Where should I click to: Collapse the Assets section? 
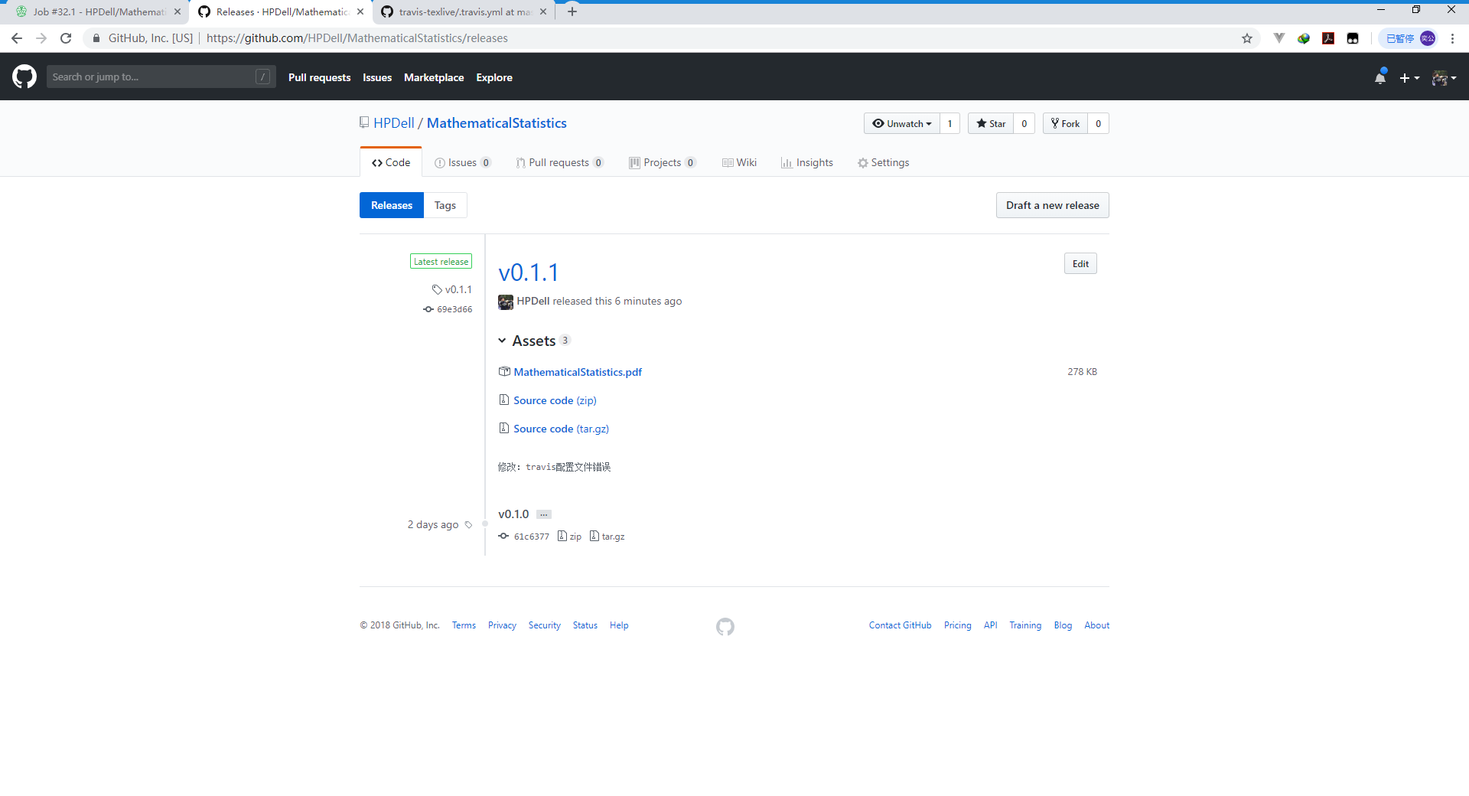(502, 341)
